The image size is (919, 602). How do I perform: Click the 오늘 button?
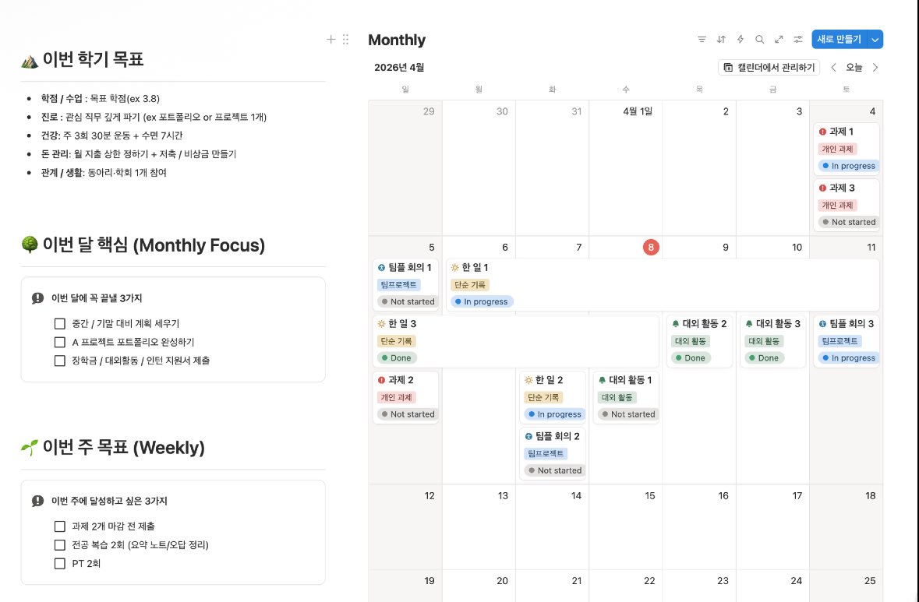point(854,67)
